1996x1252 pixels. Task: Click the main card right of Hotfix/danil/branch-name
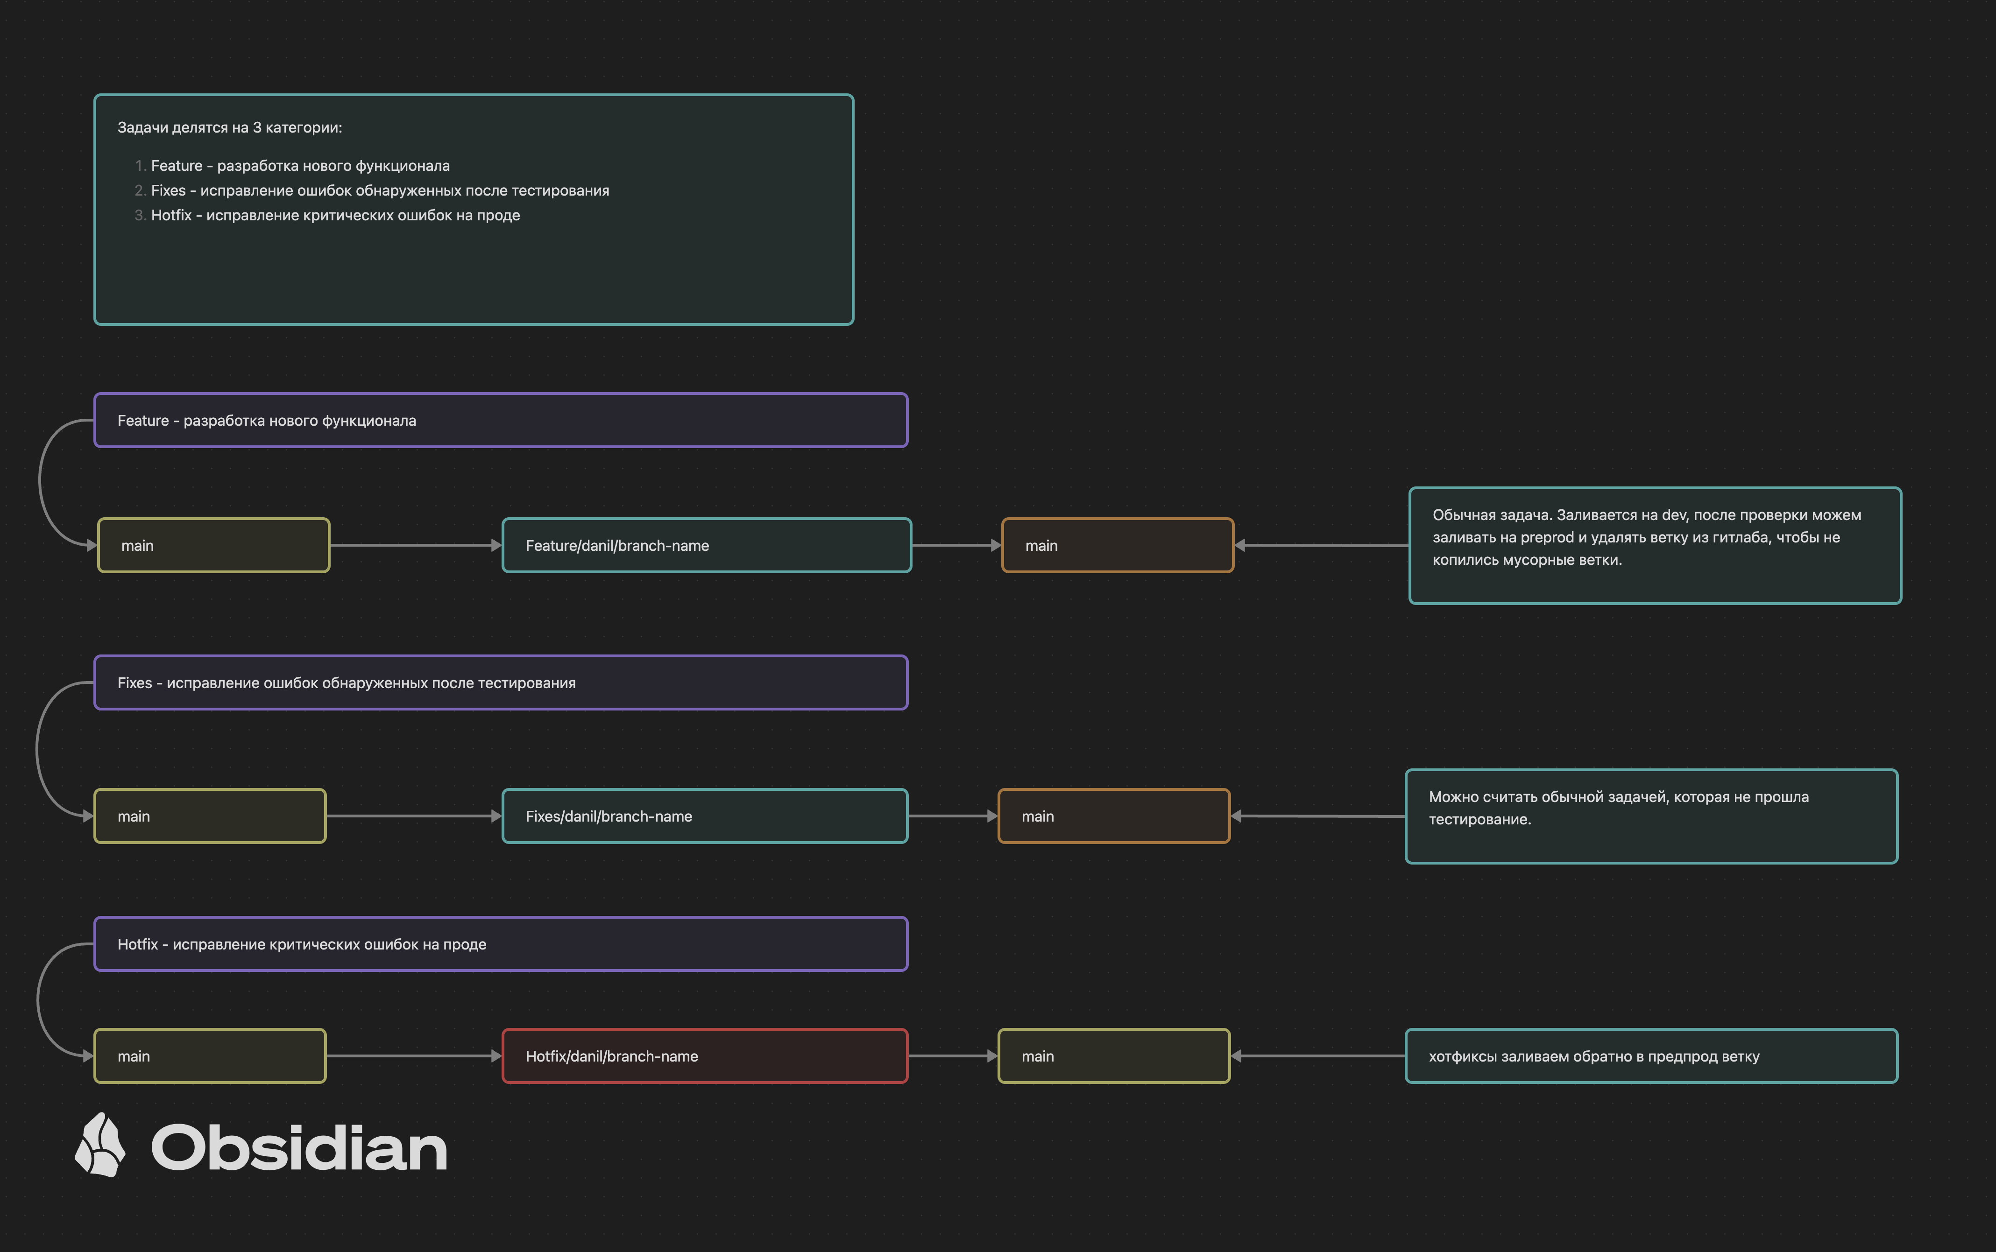coord(1113,1056)
